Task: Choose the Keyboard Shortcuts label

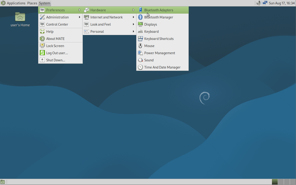Action: tap(159, 39)
